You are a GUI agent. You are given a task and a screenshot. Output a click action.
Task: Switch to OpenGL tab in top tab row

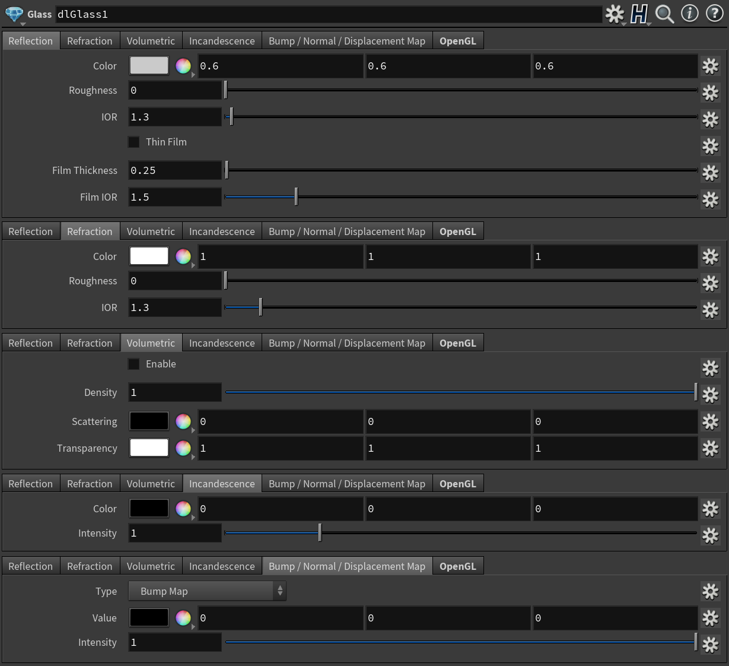pyautogui.click(x=457, y=41)
